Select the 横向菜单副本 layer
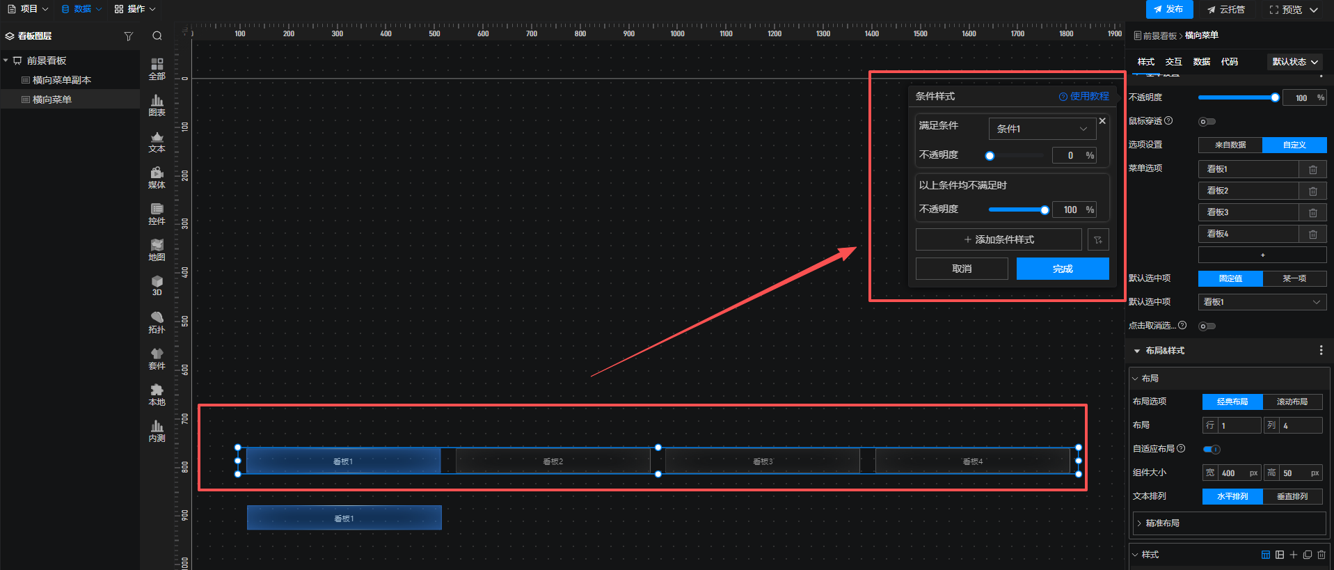1334x570 pixels. click(62, 80)
